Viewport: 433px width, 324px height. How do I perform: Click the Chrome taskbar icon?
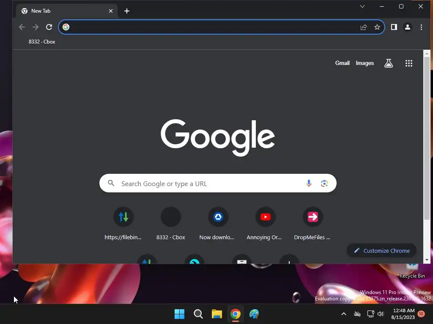tap(236, 314)
